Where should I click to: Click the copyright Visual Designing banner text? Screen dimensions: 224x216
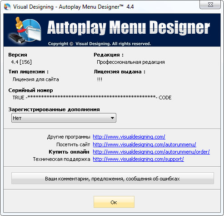(100, 44)
